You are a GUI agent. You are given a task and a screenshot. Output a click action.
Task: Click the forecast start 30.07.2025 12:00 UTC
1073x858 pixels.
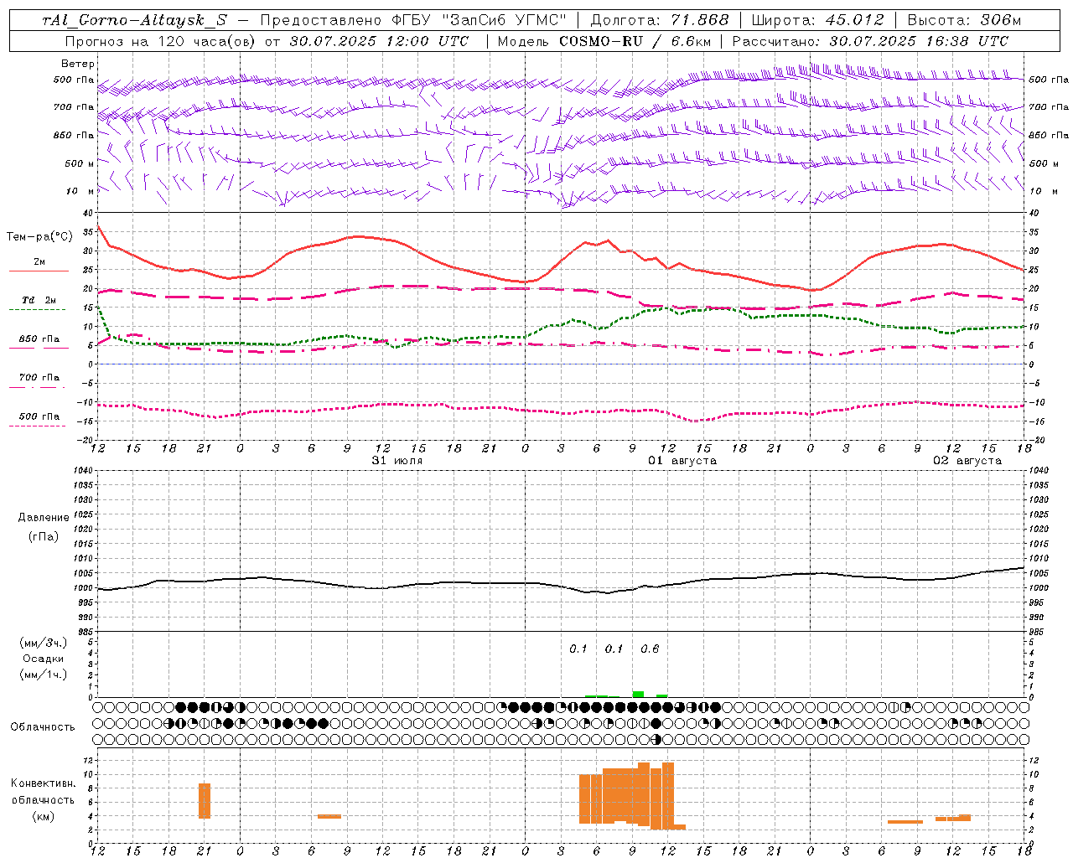pyautogui.click(x=379, y=41)
